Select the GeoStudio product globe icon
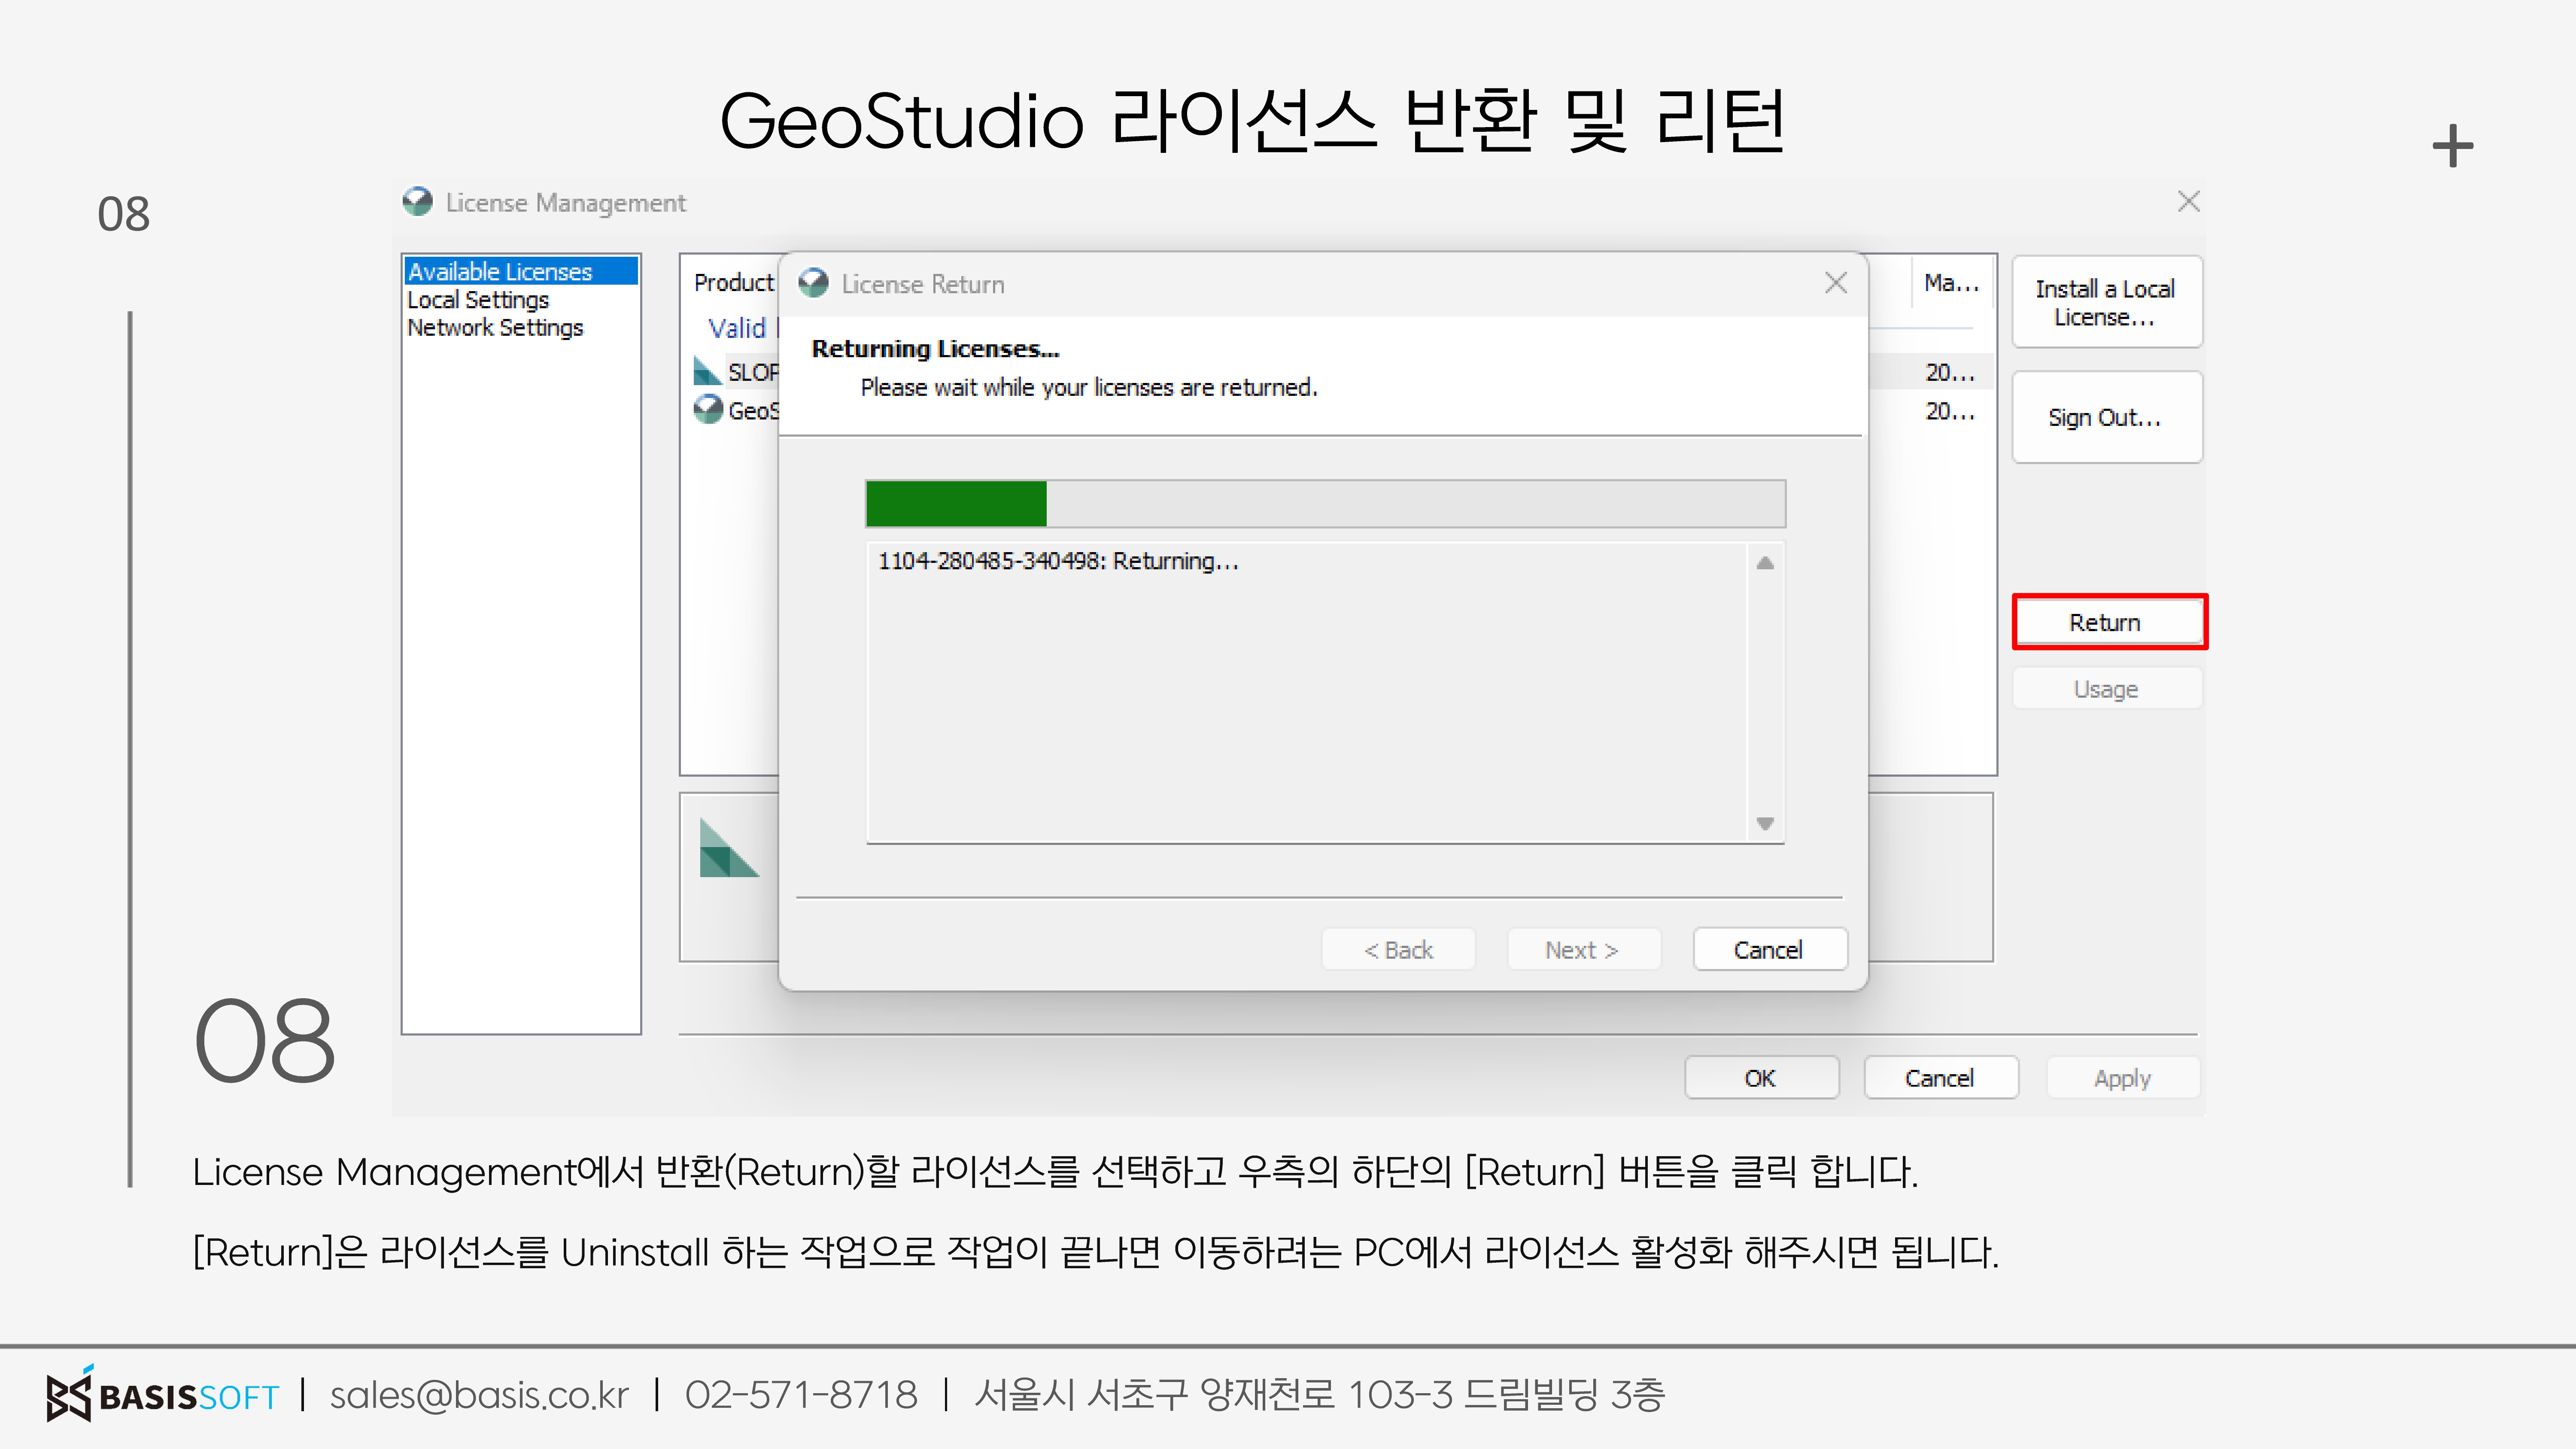The height and width of the screenshot is (1449, 2576). 708,409
